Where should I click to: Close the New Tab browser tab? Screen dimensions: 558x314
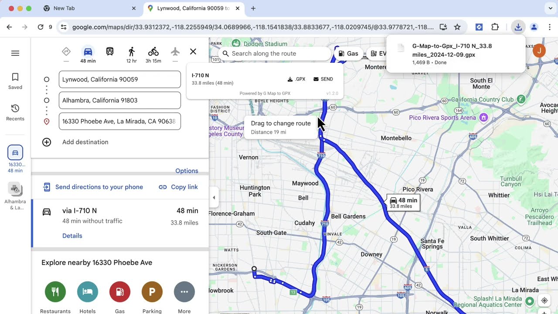(134, 8)
